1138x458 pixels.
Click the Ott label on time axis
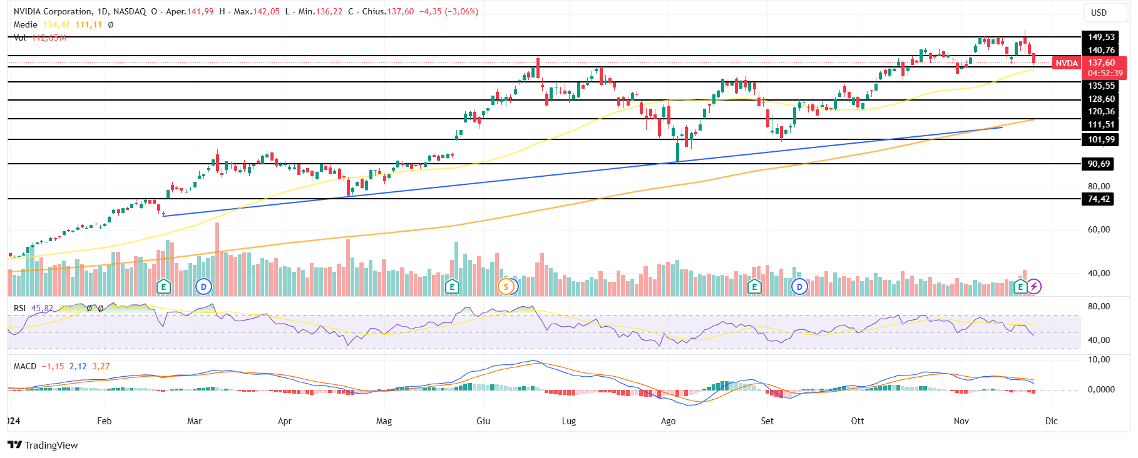tap(857, 421)
